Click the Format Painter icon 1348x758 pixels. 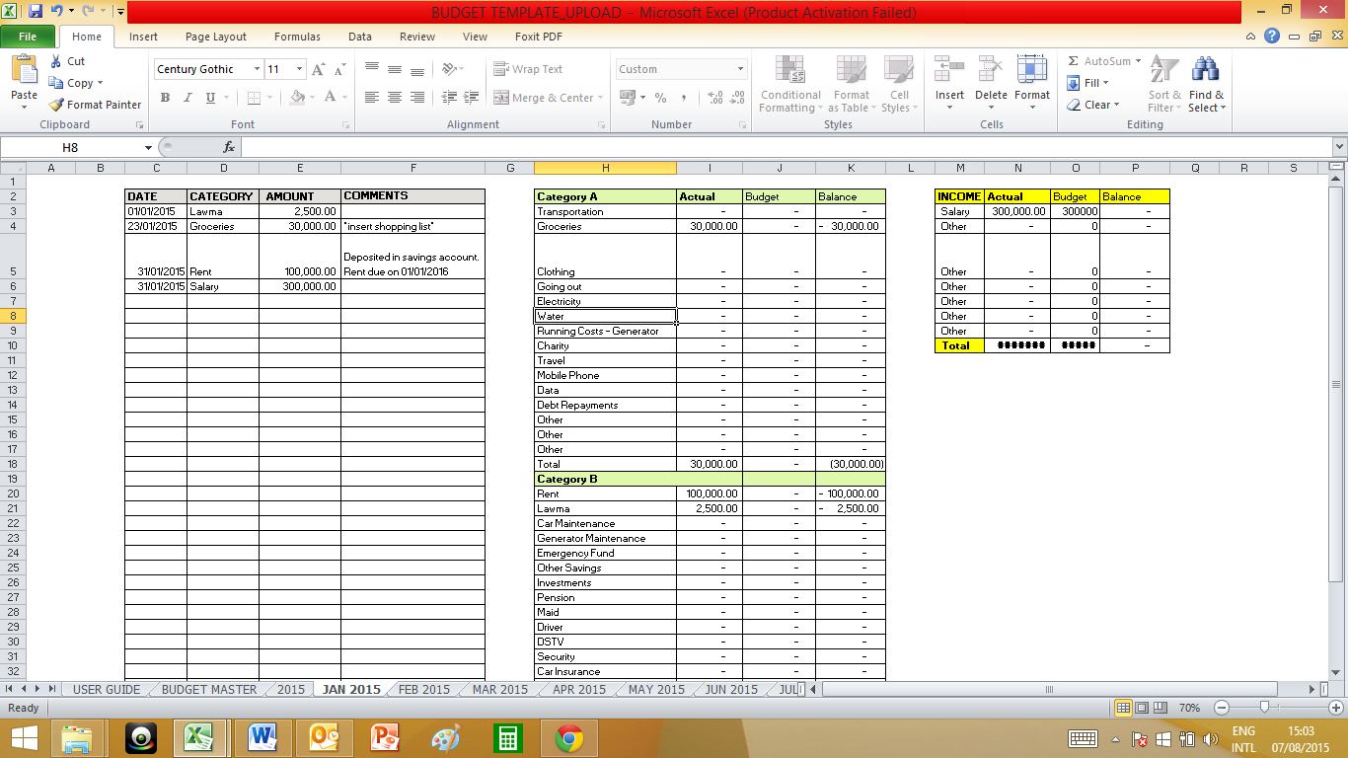pyautogui.click(x=57, y=105)
